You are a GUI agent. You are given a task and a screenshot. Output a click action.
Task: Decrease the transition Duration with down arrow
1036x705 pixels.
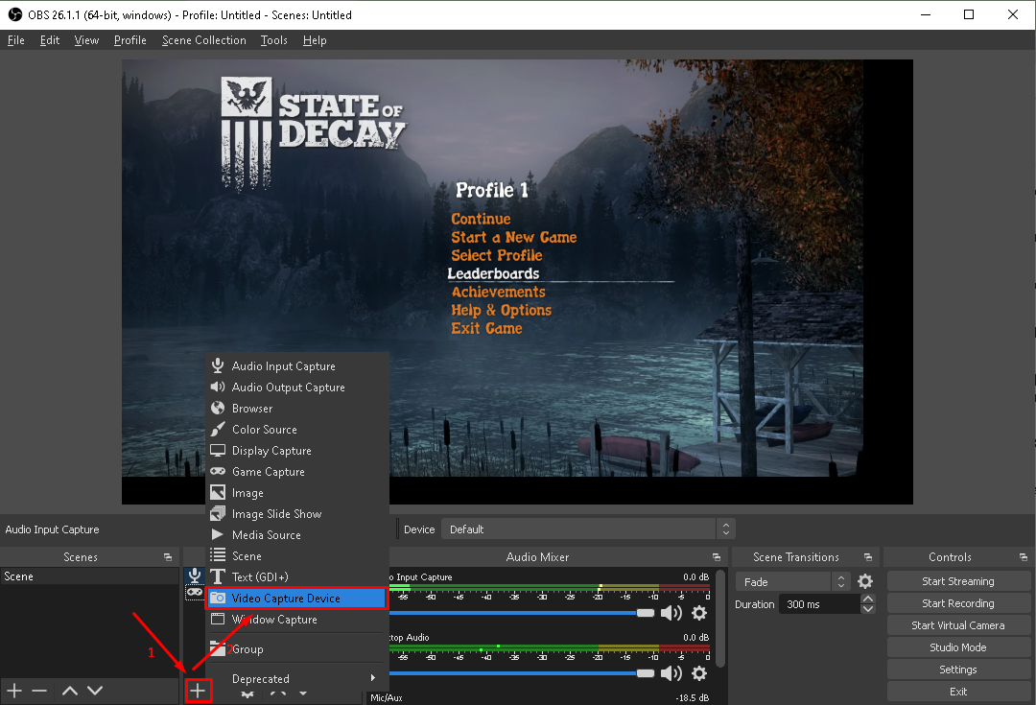pyautogui.click(x=868, y=609)
